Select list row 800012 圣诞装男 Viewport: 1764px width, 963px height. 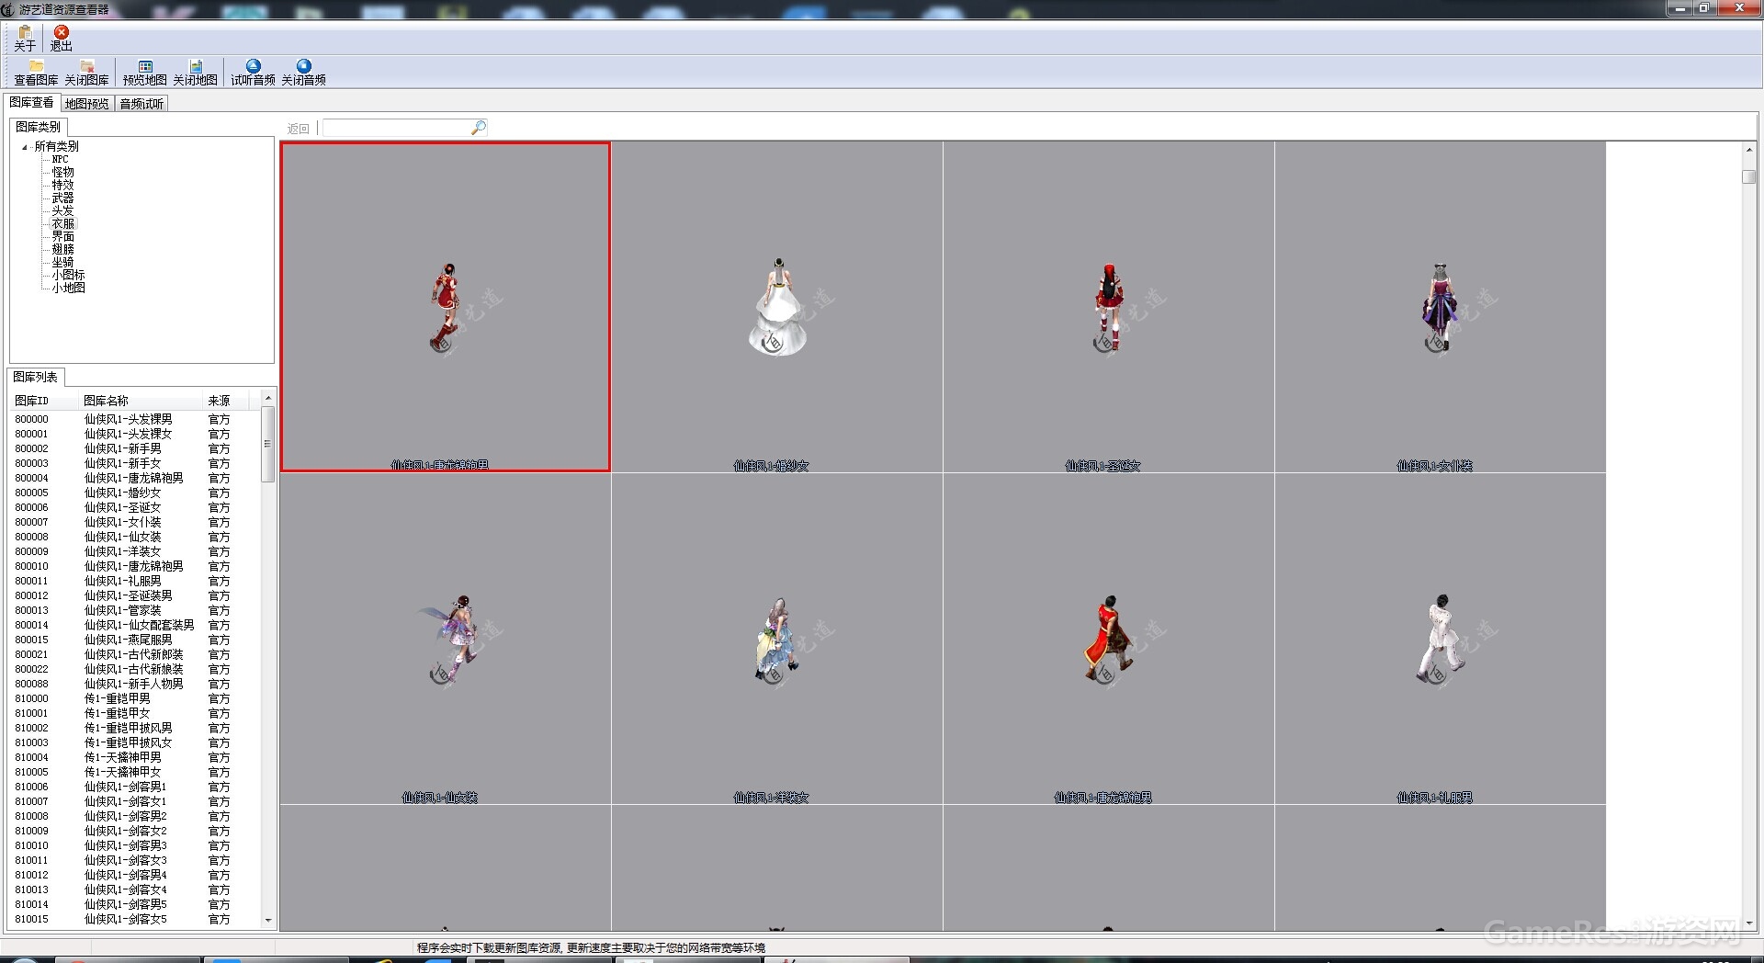pyautogui.click(x=135, y=595)
